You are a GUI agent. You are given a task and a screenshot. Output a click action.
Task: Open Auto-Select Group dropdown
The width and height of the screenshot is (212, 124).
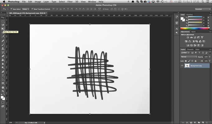tap(26, 9)
